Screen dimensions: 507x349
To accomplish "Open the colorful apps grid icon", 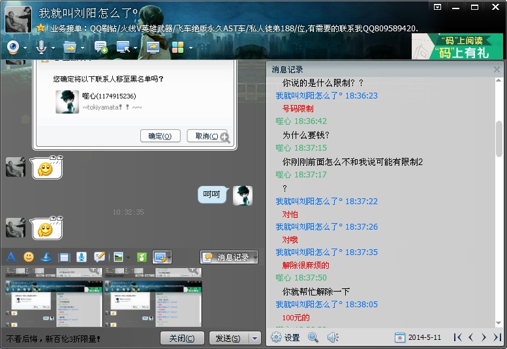I will [x=177, y=47].
